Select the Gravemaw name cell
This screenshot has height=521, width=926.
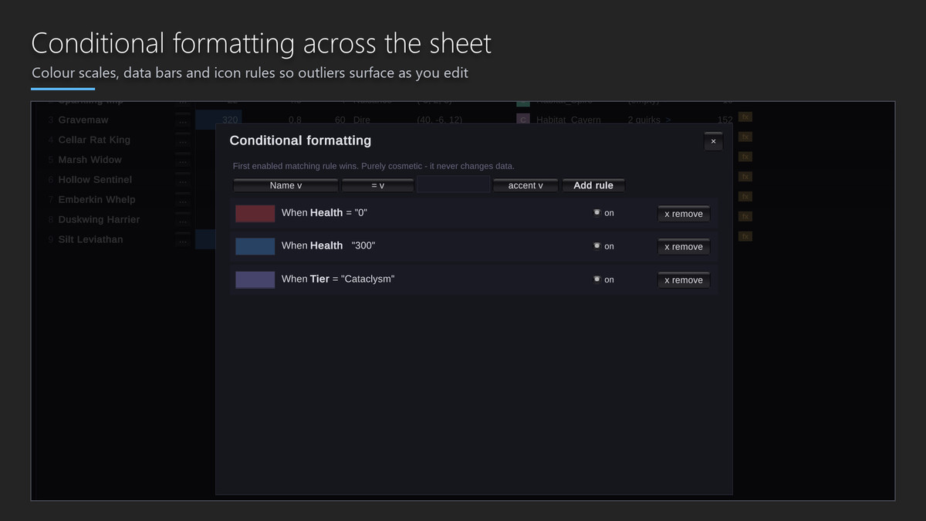point(83,120)
